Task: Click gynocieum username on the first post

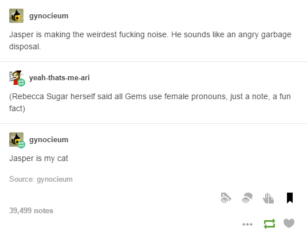Action: click(x=49, y=16)
